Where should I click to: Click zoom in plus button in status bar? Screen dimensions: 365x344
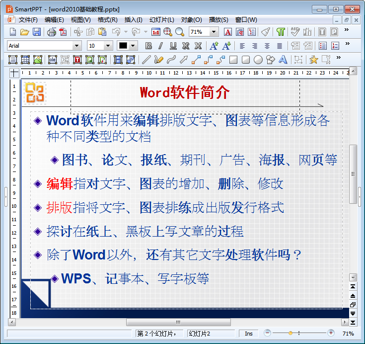[331, 333]
